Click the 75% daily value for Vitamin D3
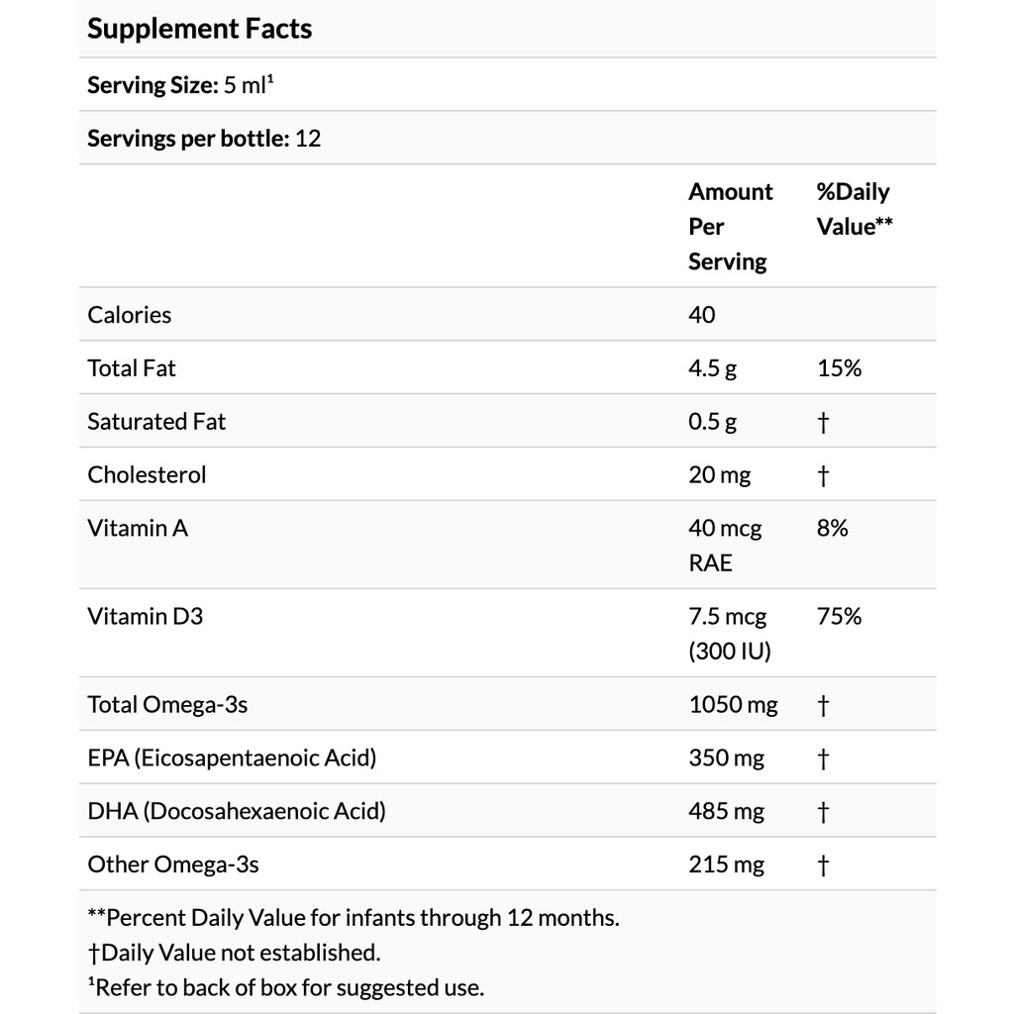The height and width of the screenshot is (1014, 1014). (839, 617)
